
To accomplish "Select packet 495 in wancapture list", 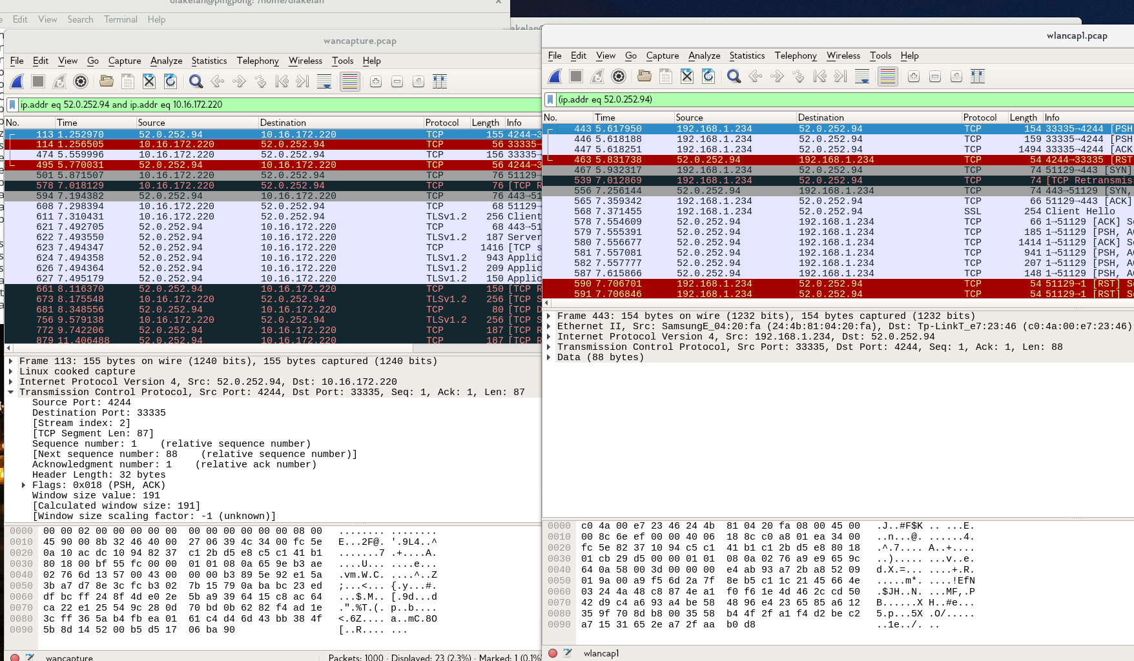I will pos(273,165).
